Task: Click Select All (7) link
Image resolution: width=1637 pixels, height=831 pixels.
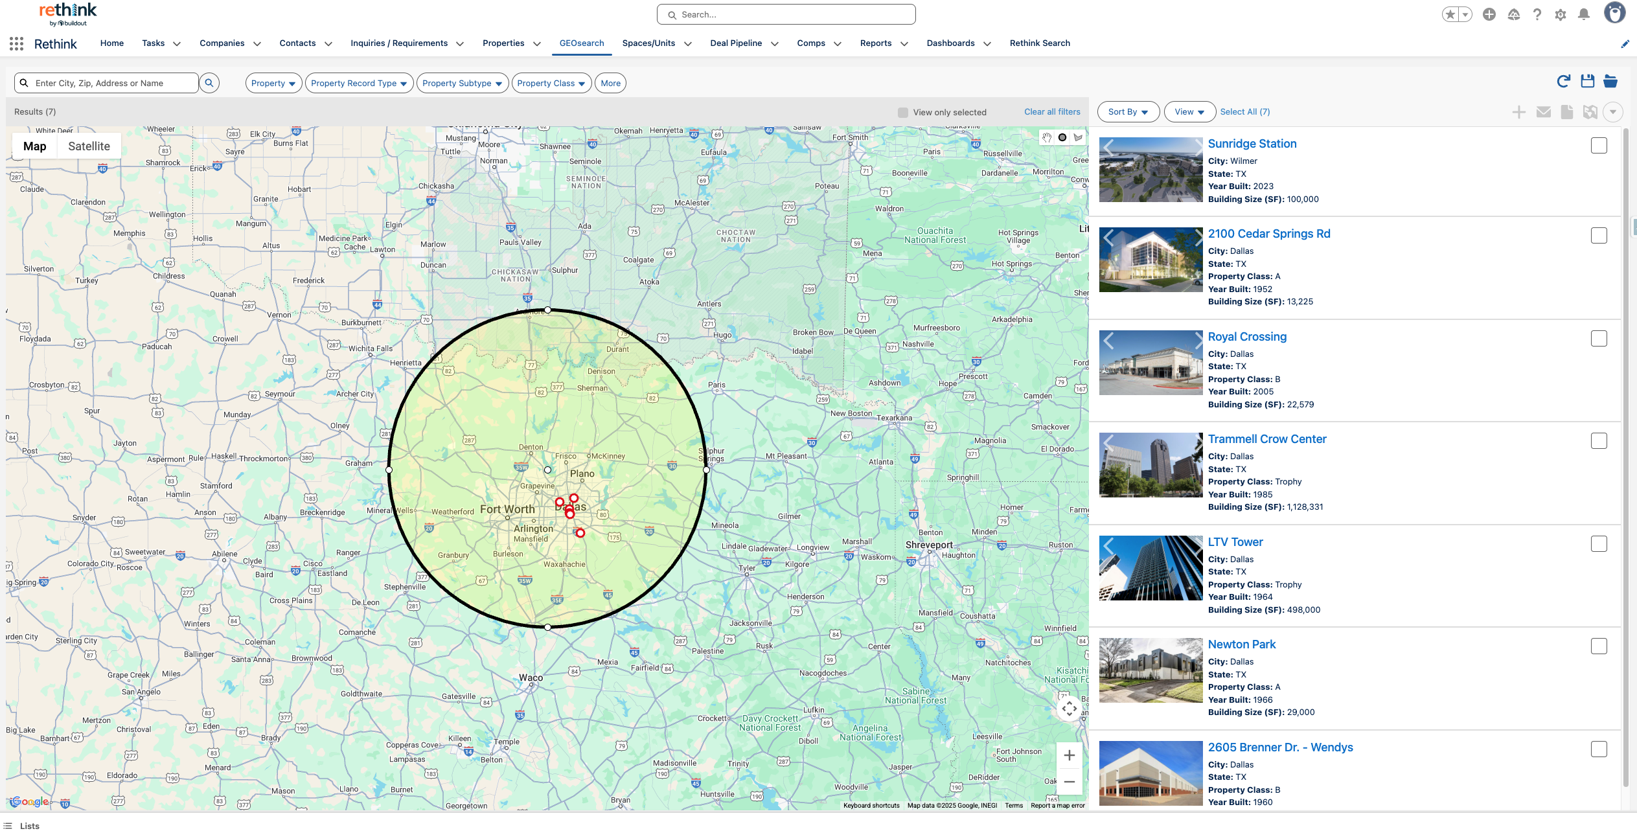Action: (x=1244, y=112)
